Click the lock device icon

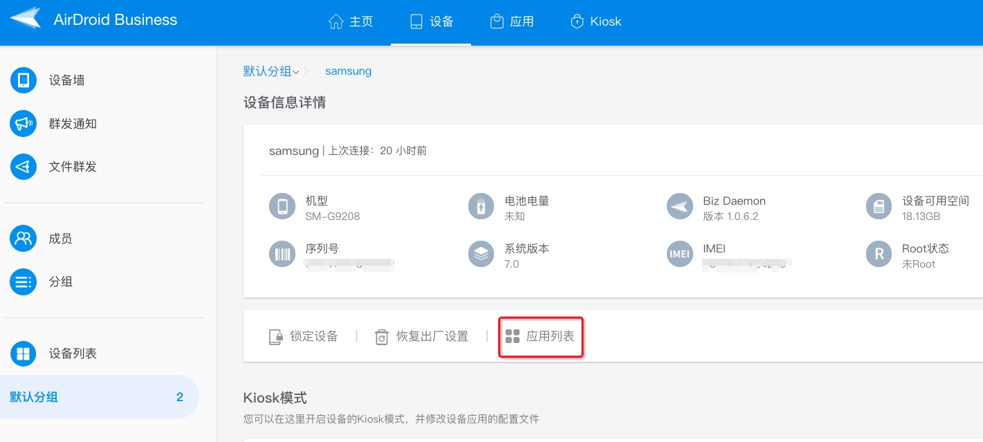click(276, 337)
